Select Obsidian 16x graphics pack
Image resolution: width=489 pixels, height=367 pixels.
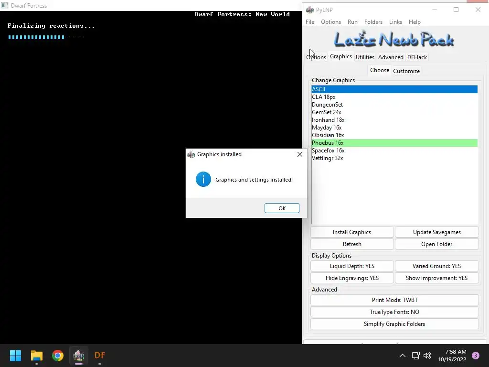pos(394,135)
